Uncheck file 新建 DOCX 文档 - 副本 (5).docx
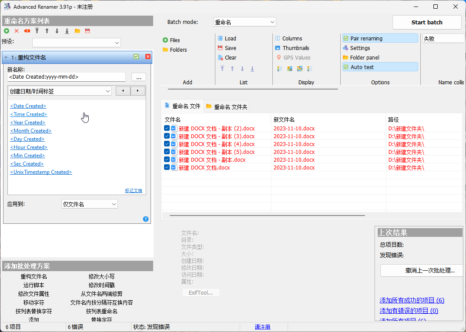Screen dimensions: 466x332 pos(167,152)
